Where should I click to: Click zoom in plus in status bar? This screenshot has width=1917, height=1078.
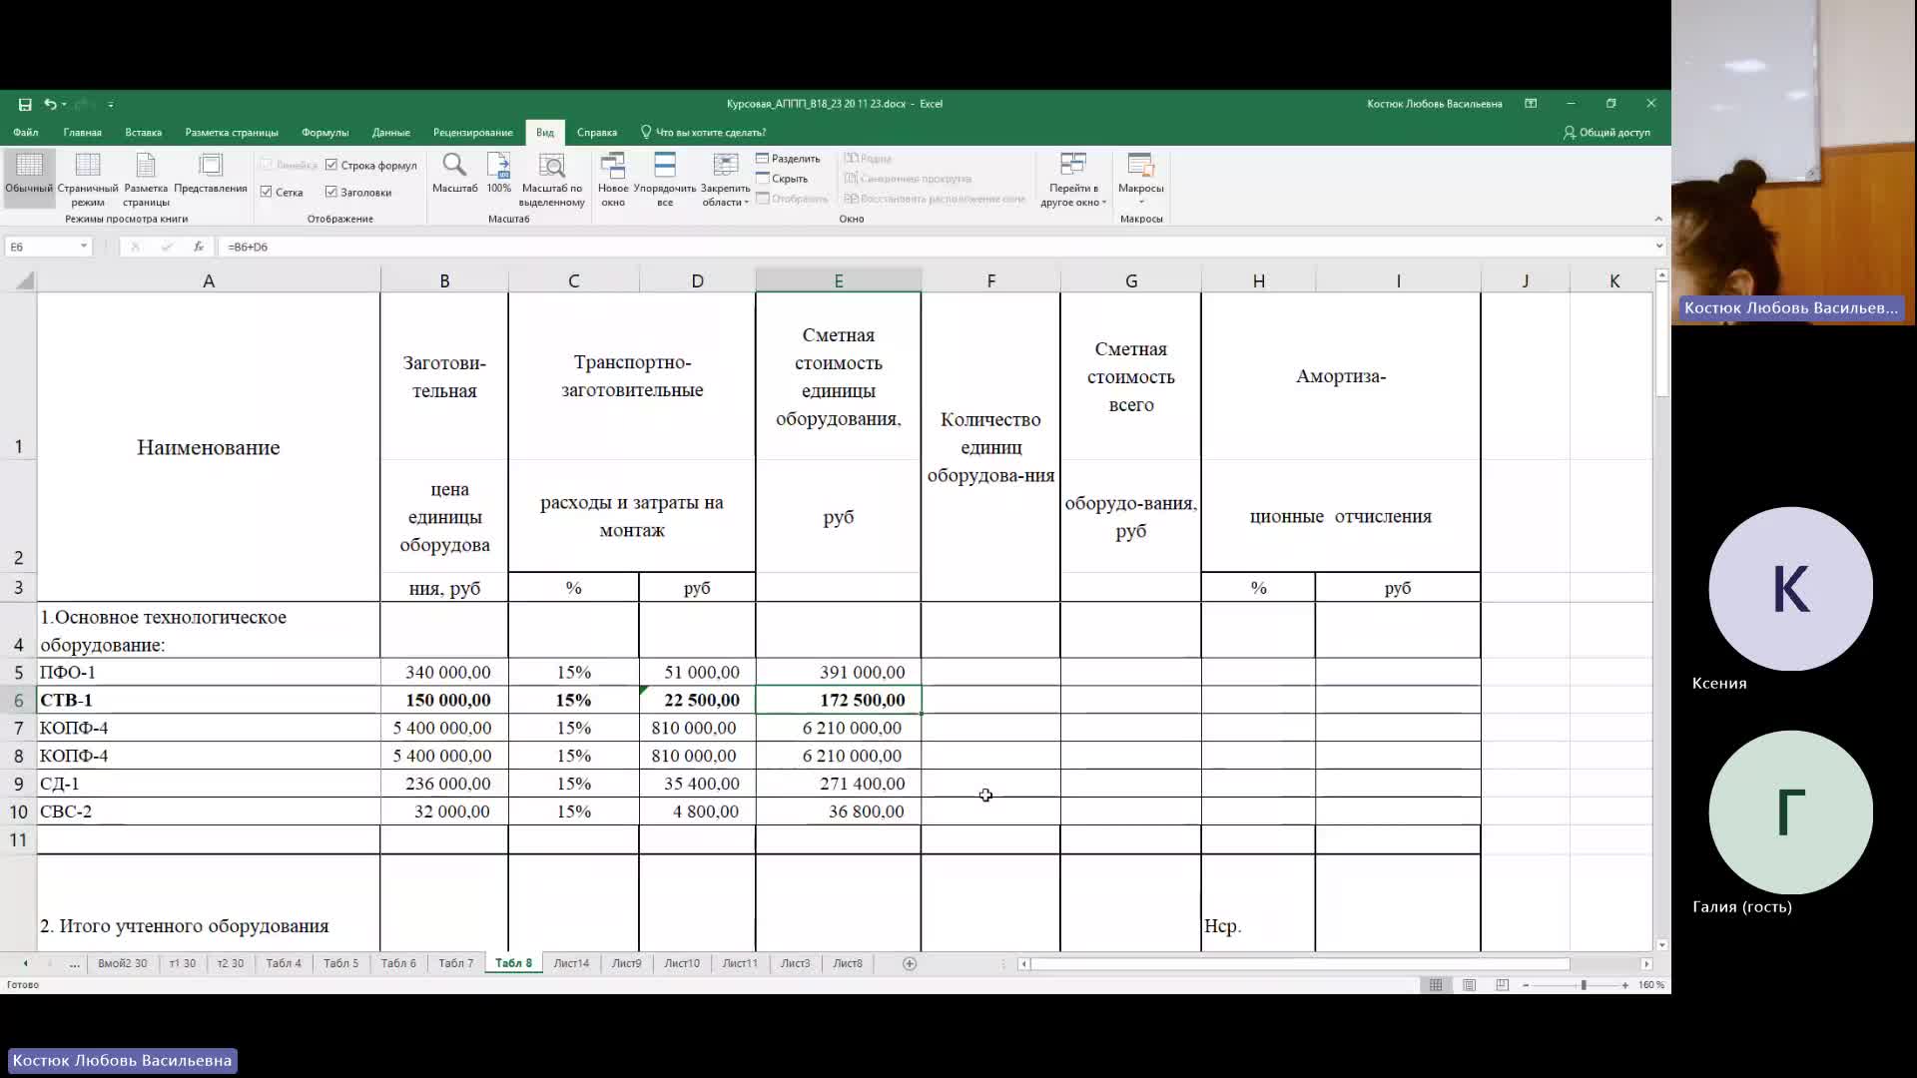tap(1625, 985)
